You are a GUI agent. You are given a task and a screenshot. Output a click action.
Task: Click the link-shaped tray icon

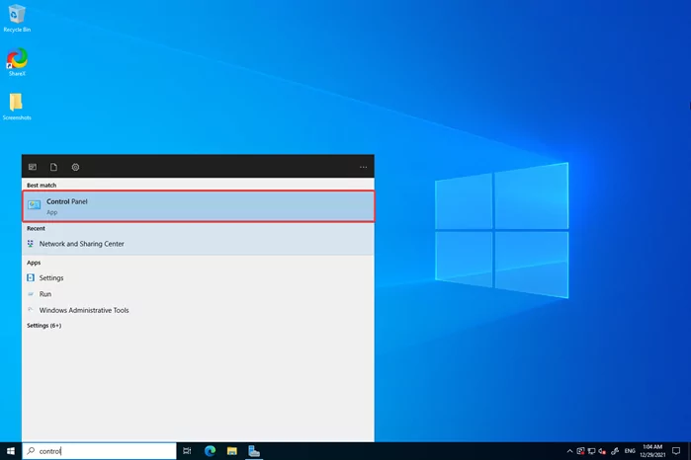615,451
